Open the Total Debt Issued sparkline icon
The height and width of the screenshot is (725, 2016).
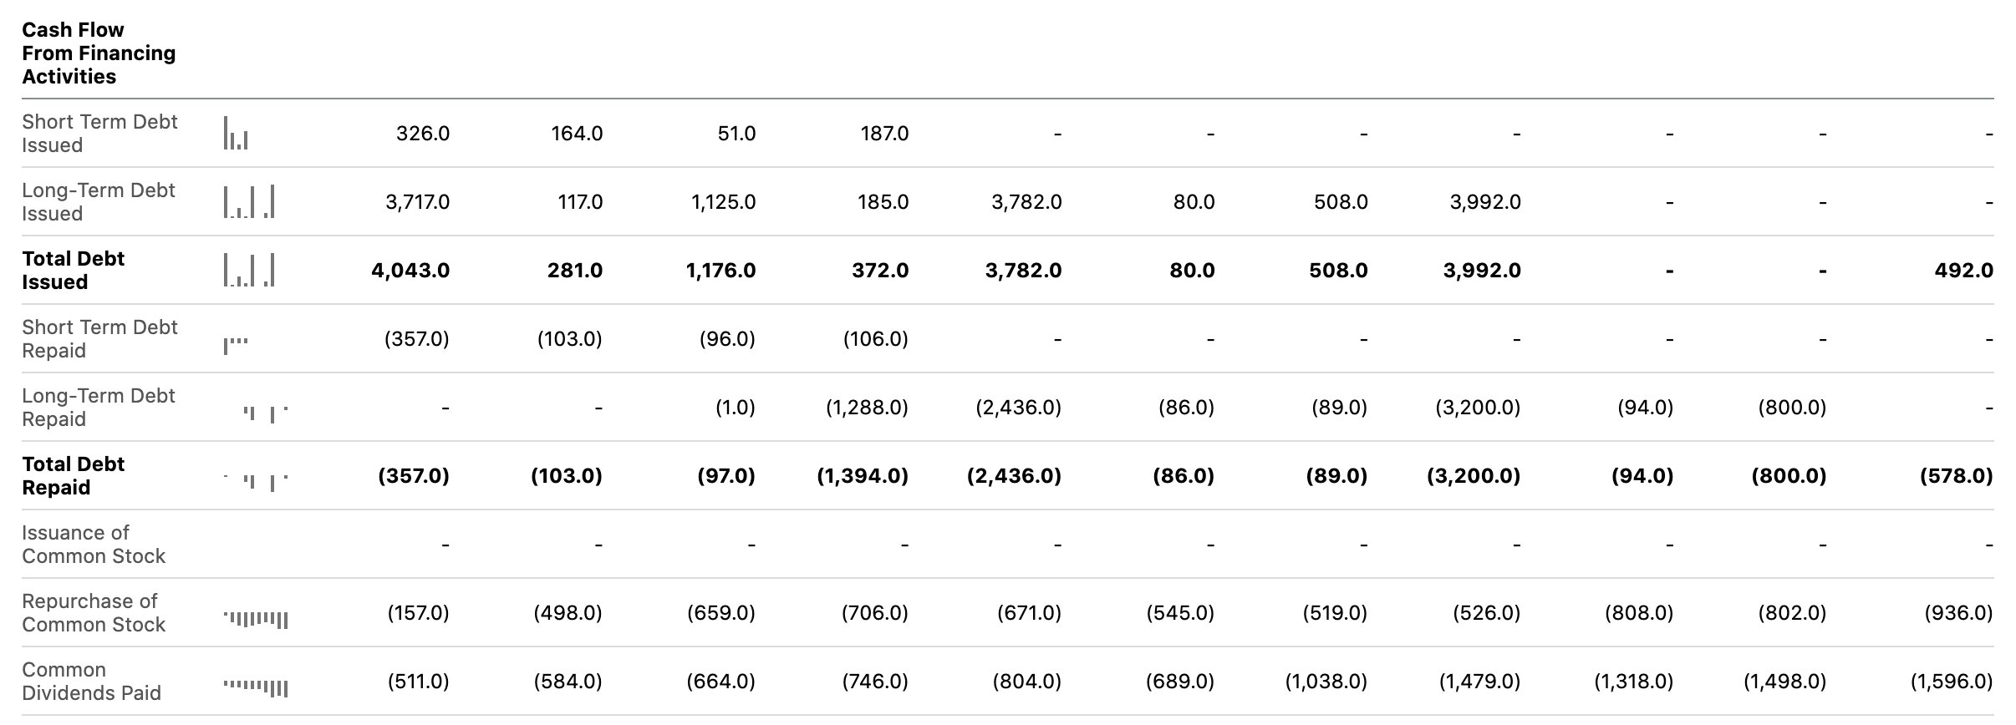click(x=249, y=271)
